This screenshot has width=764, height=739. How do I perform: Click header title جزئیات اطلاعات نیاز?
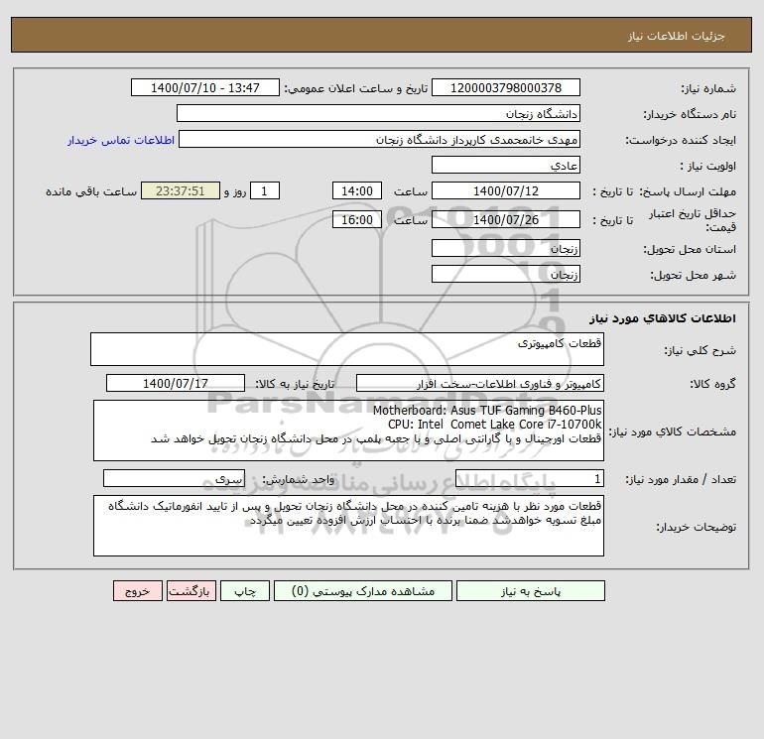tap(677, 36)
